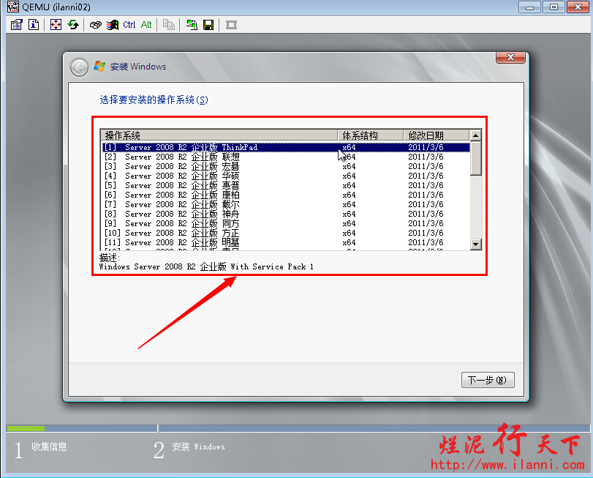Click the floppy disk save icon
The image size is (593, 478).
(208, 25)
